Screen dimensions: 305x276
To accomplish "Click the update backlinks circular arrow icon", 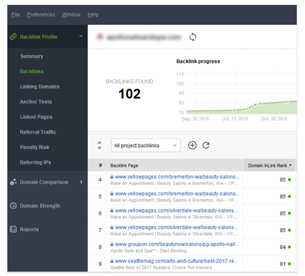I will coord(206,145).
